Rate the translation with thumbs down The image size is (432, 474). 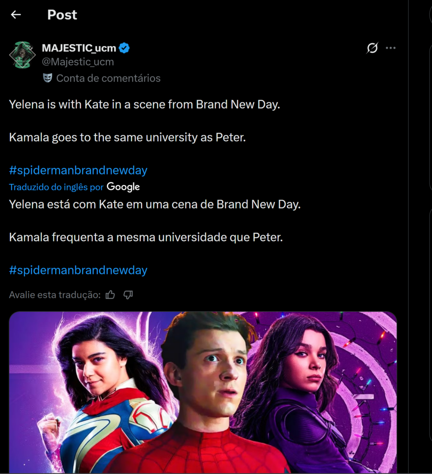128,295
